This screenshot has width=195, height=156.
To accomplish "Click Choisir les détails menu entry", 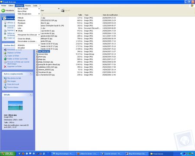I will pos(25,39).
